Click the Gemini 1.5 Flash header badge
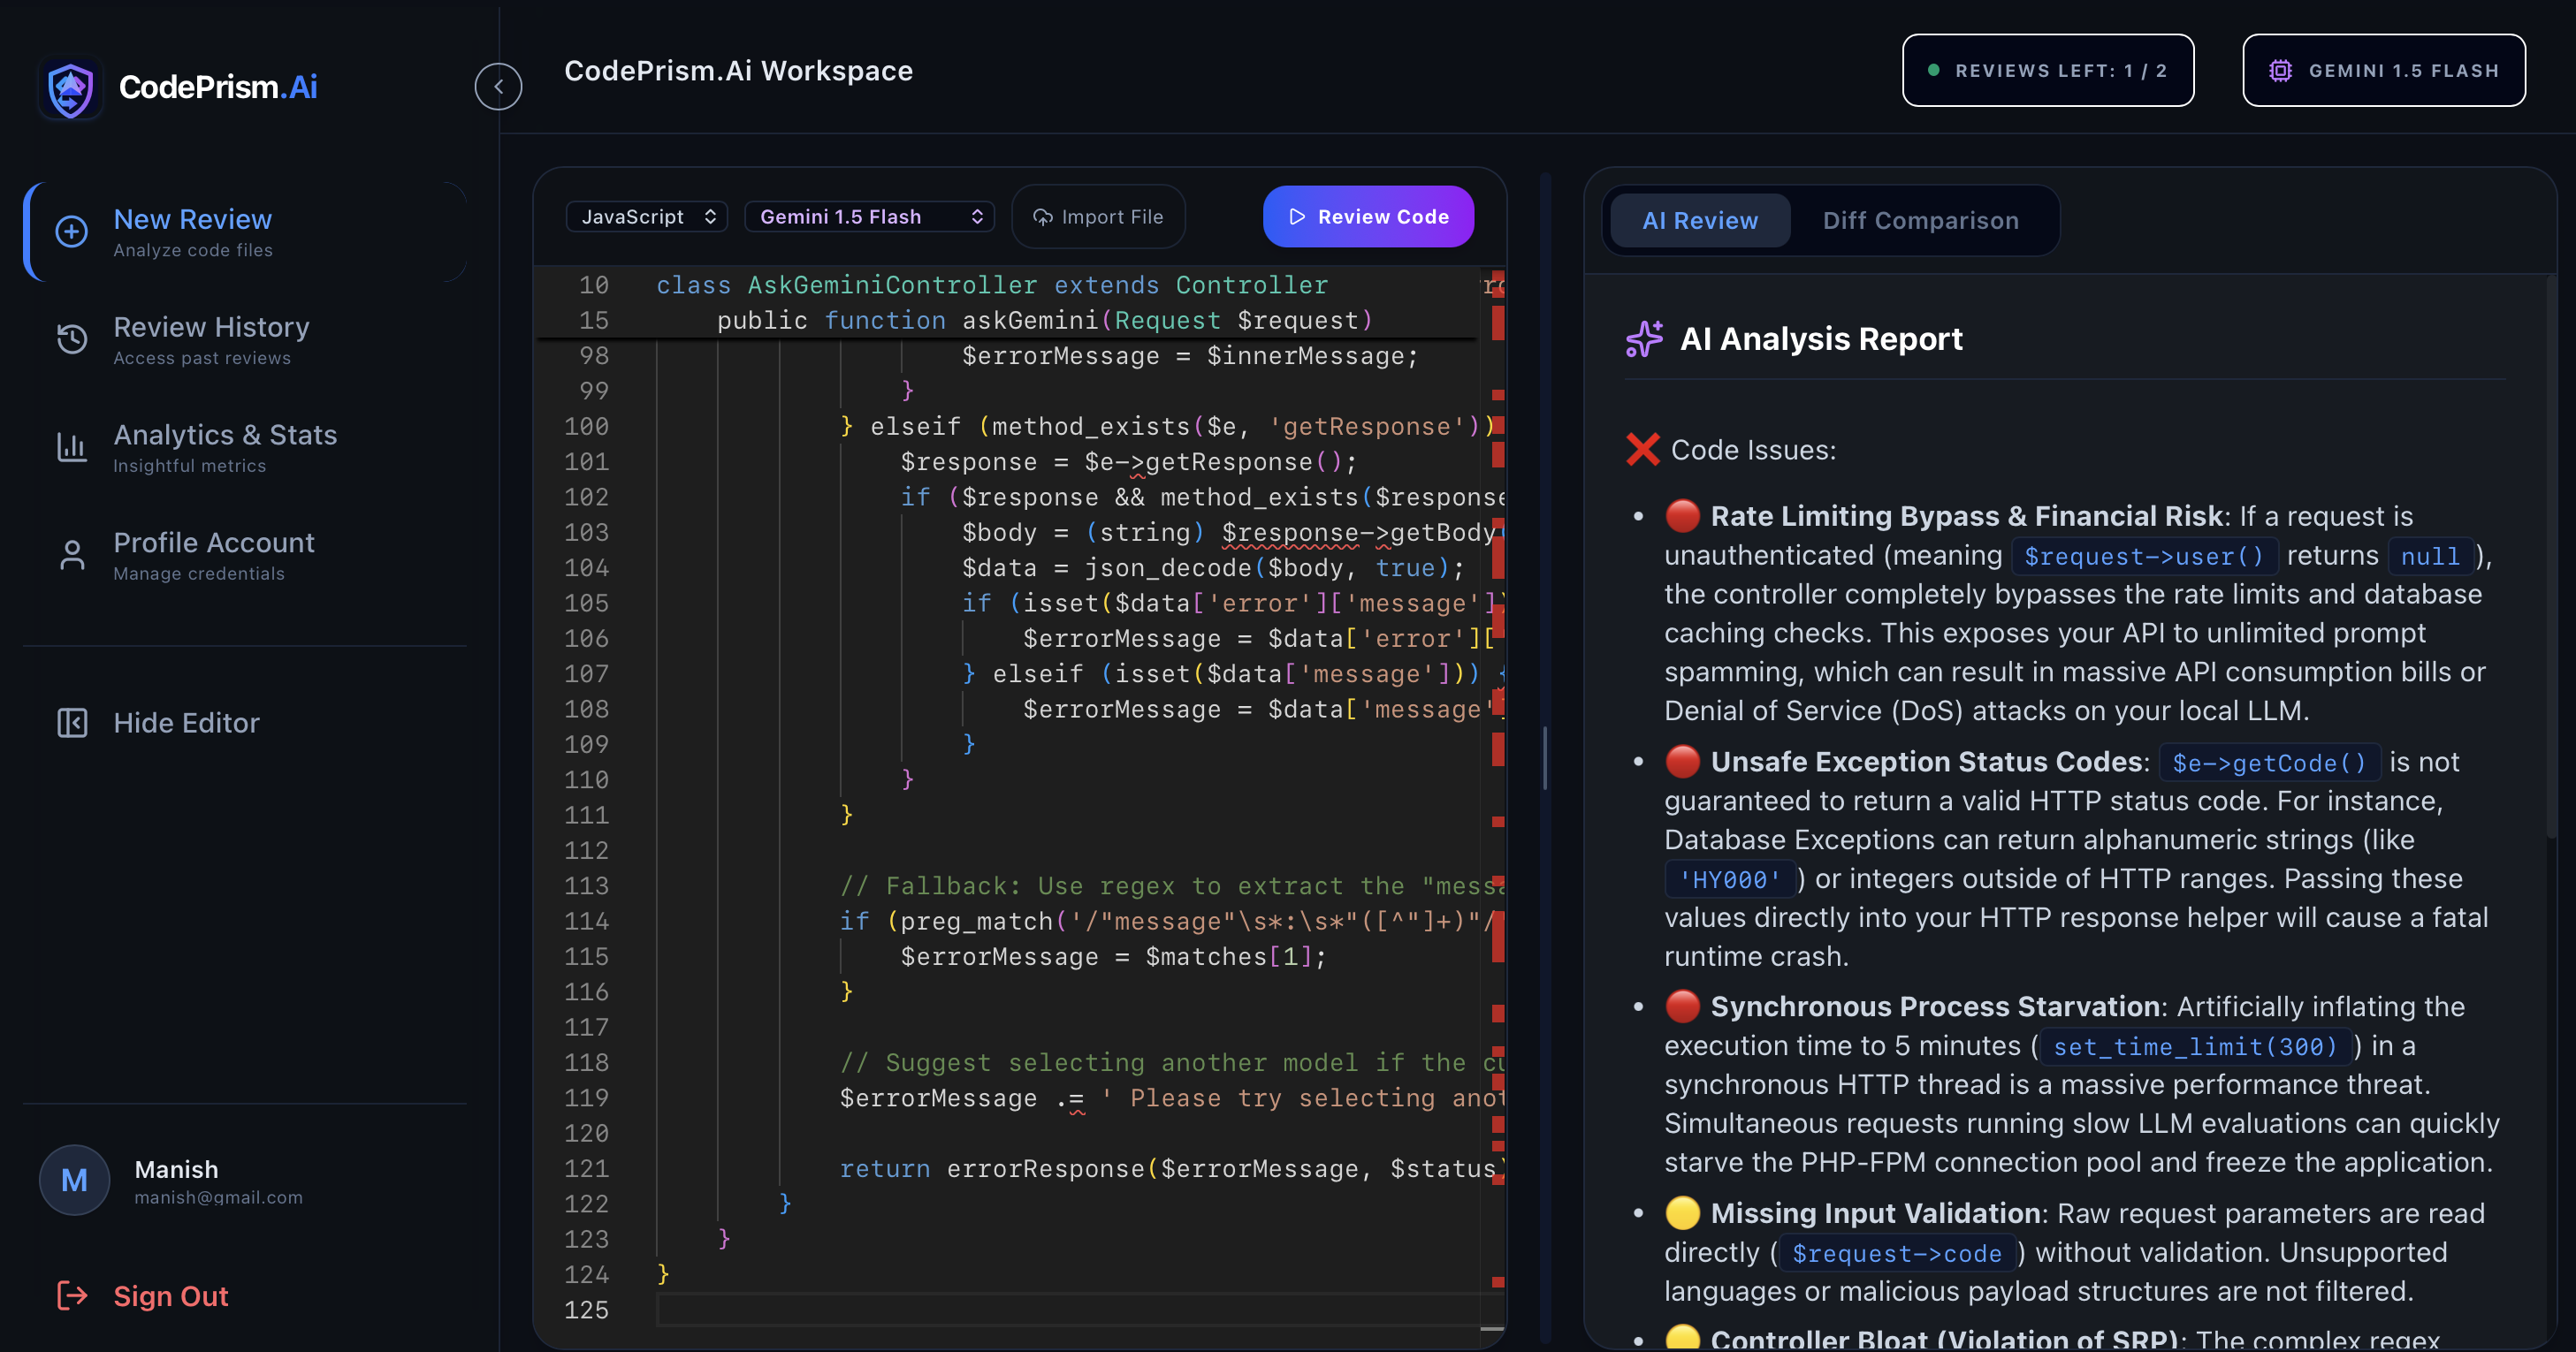 tap(2383, 71)
